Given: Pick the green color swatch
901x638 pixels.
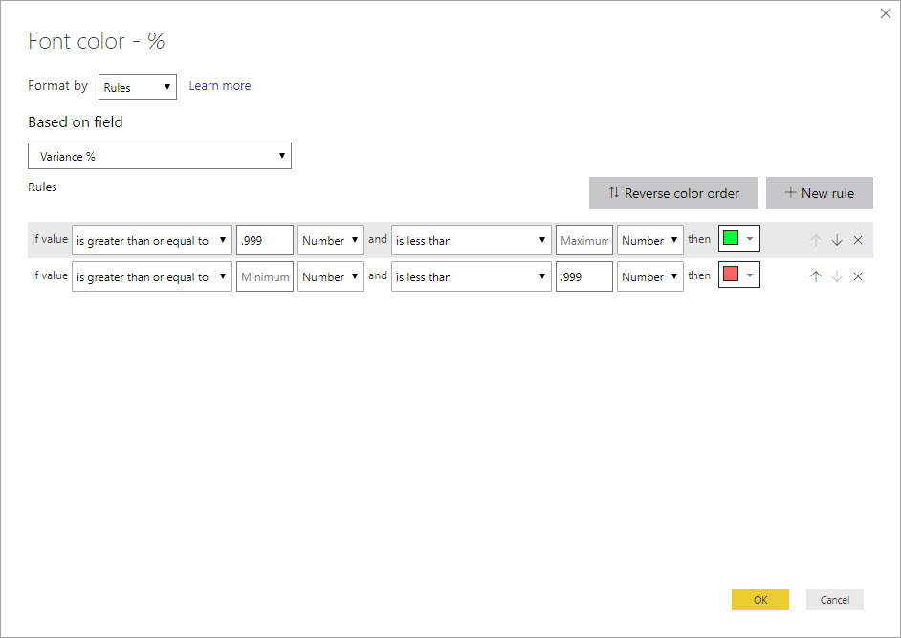Looking at the screenshot, I should [x=731, y=237].
